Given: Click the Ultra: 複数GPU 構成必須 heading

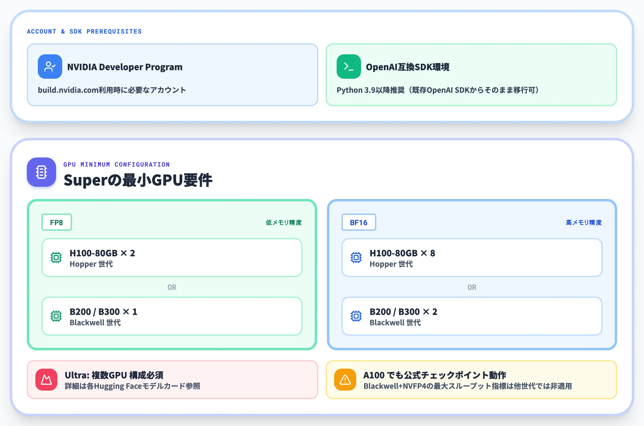Looking at the screenshot, I should [114, 375].
